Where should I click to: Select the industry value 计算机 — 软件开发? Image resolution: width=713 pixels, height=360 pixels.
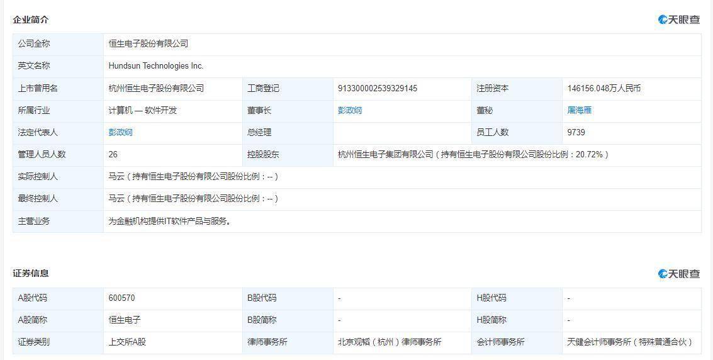pos(142,111)
